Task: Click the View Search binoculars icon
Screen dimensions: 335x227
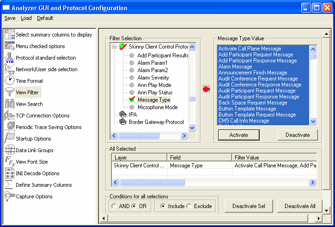Action: (x=10, y=104)
